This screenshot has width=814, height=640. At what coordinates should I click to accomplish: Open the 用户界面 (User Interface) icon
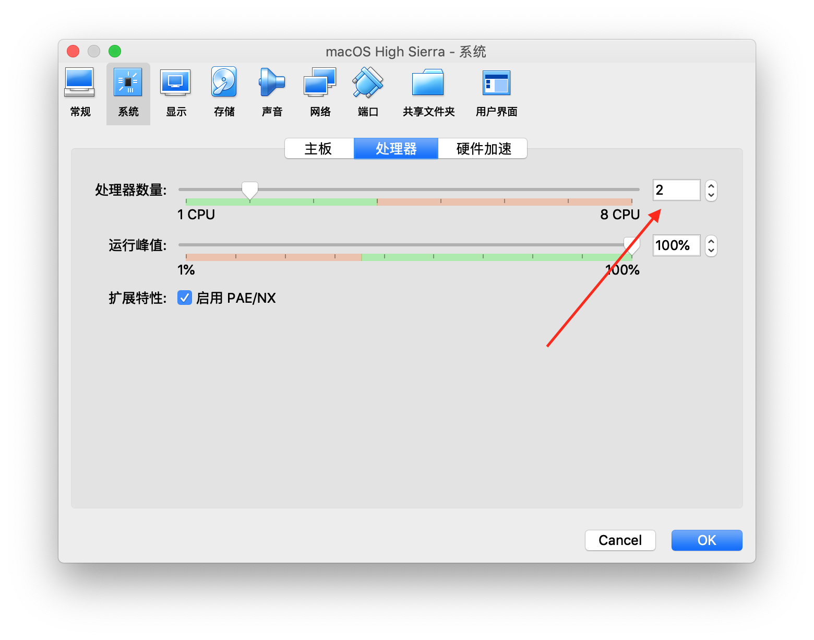[496, 84]
